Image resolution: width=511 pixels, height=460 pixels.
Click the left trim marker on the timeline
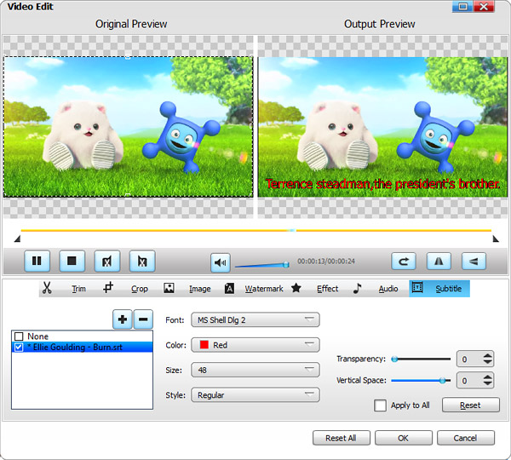pyautogui.click(x=18, y=239)
